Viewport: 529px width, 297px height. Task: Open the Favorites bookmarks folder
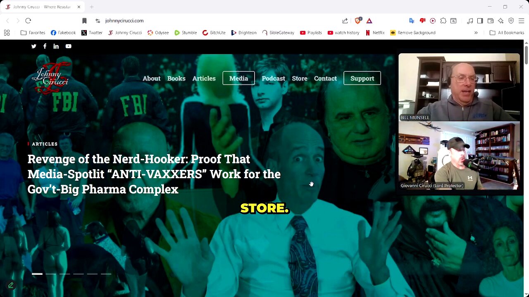tap(33, 33)
